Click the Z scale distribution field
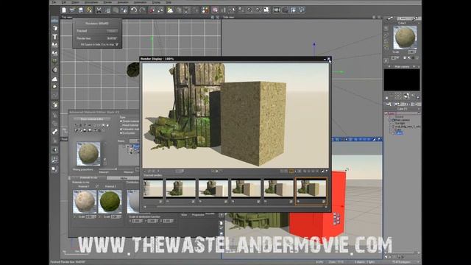The image size is (471, 265). tap(168, 221)
